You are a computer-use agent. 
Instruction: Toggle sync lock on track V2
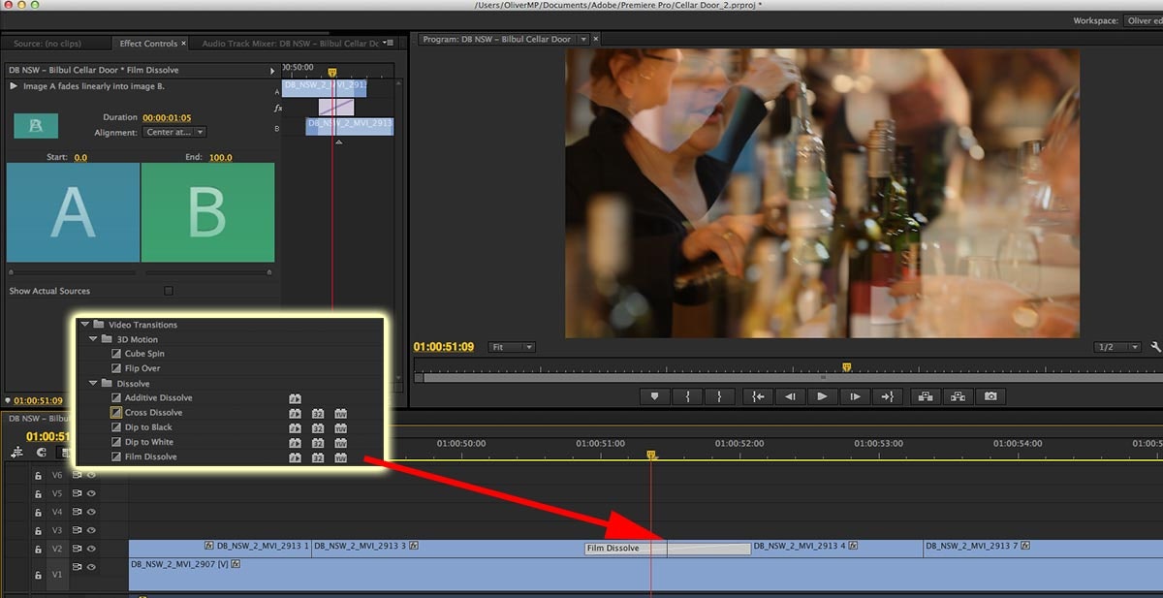[x=77, y=549]
